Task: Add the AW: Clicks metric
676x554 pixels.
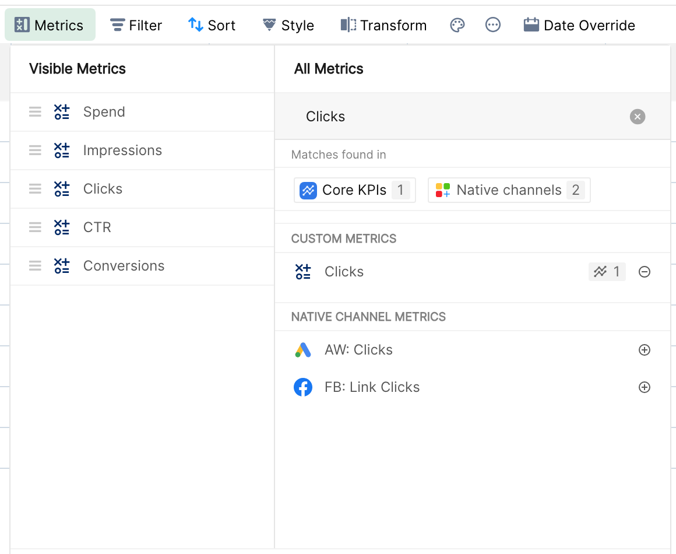Action: [x=644, y=350]
